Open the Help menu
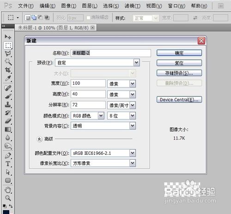 point(199,6)
